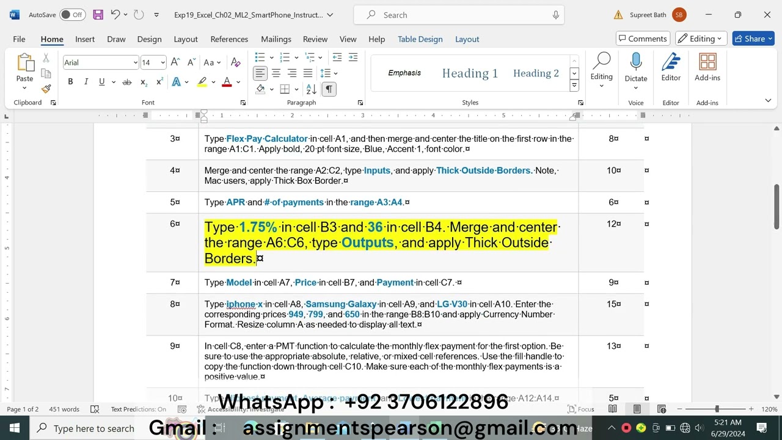This screenshot has width=782, height=440.
Task: Apply yellow text highlight color
Action: click(202, 82)
